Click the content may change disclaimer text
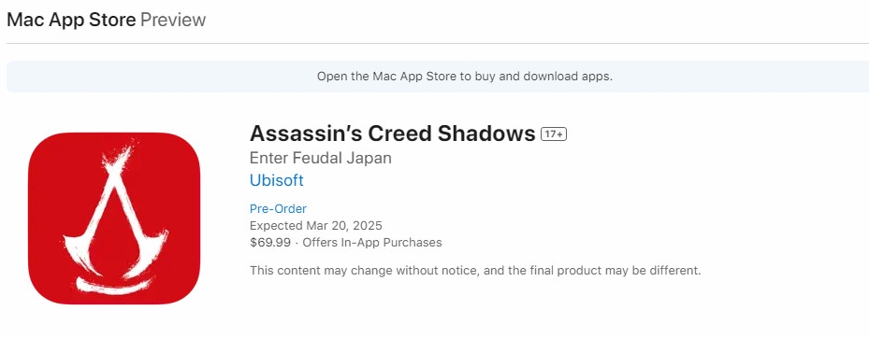Screen dimensions: 869x338 pyautogui.click(x=475, y=271)
